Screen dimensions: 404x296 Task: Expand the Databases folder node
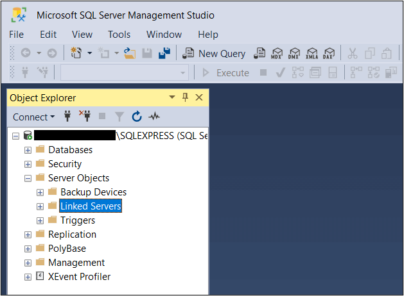click(x=28, y=150)
